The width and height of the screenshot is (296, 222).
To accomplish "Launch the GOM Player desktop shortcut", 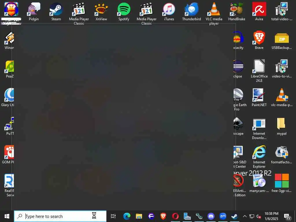I will [8, 155].
